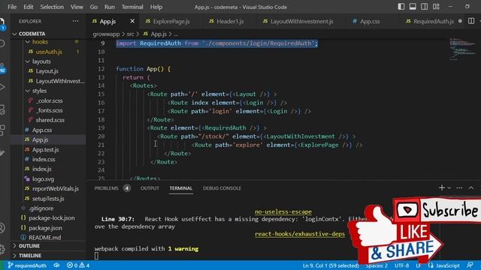The height and width of the screenshot is (270, 481).
Task: Open the Debug Console panel tab
Action: (x=222, y=188)
